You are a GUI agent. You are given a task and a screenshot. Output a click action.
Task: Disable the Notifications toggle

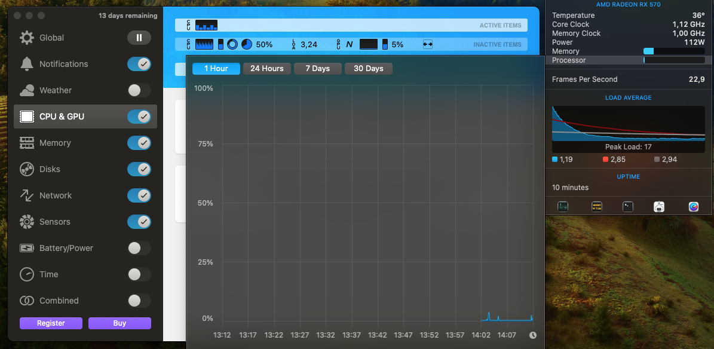139,64
